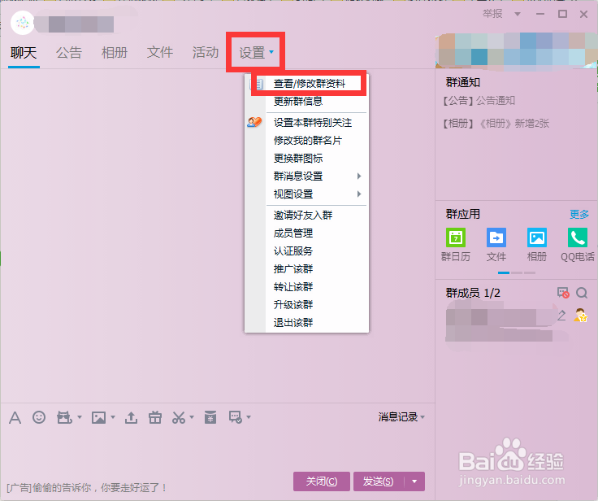Switch to the 聊天 tab
This screenshot has width=598, height=501.
24,52
